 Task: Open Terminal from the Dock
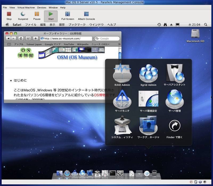click(x=113, y=173)
